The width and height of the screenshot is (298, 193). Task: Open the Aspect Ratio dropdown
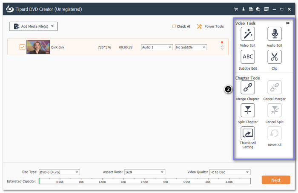pyautogui.click(x=144, y=172)
